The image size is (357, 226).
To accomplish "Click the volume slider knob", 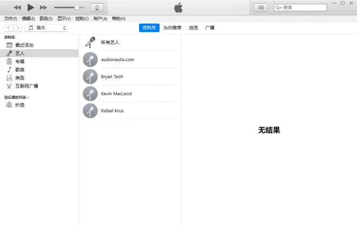I will [77, 8].
